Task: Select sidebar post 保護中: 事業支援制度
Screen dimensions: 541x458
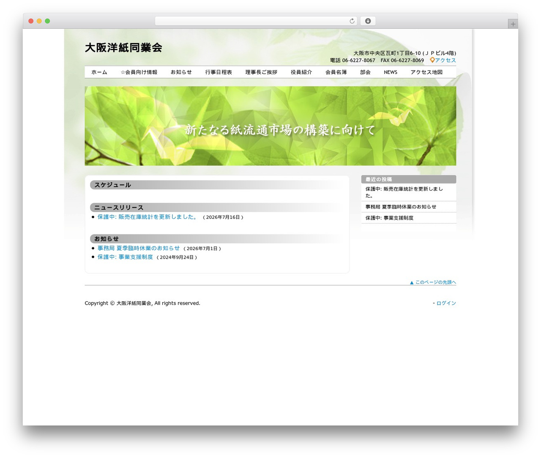Action: 389,218
